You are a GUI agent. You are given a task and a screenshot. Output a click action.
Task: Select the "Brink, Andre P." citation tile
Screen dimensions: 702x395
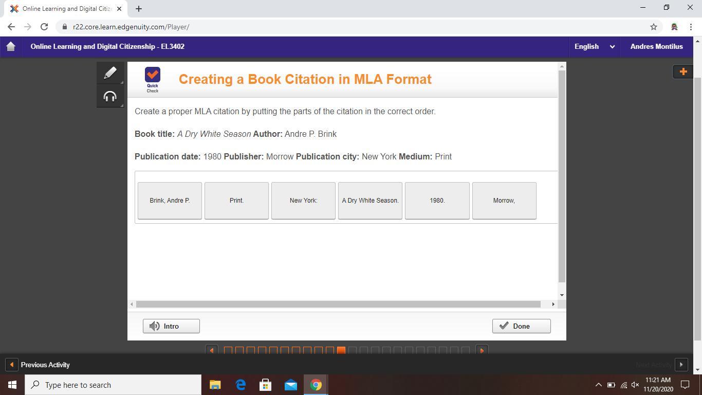pyautogui.click(x=170, y=201)
